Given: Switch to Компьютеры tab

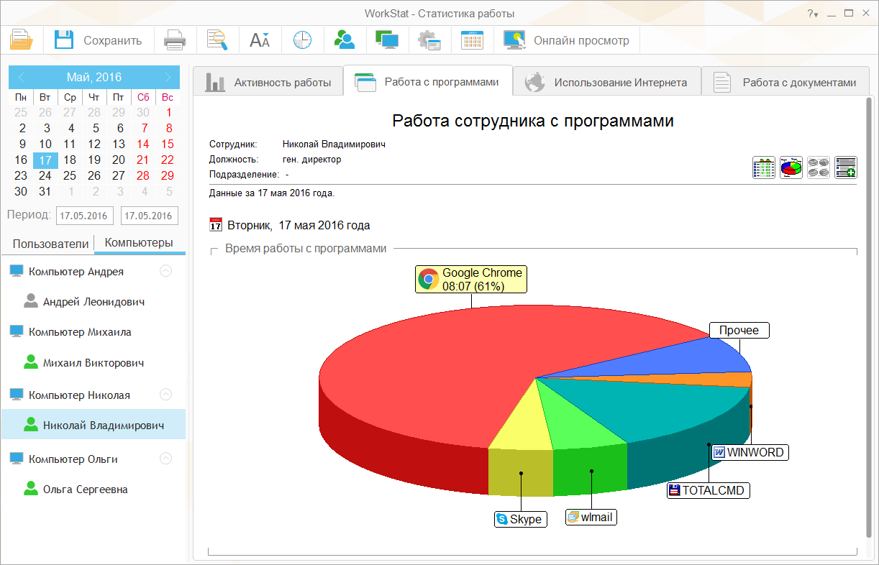Looking at the screenshot, I should 139,243.
